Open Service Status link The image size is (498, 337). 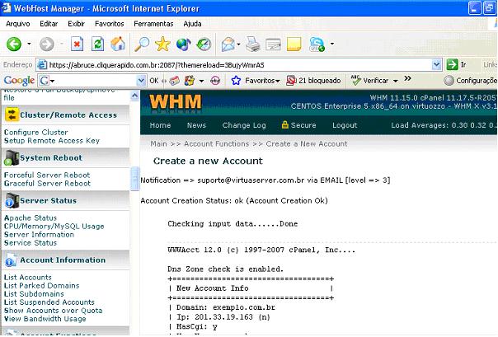point(31,242)
